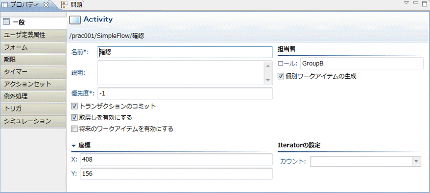Close the プロパティ tab with X
The image size is (430, 193).
tap(46, 5)
